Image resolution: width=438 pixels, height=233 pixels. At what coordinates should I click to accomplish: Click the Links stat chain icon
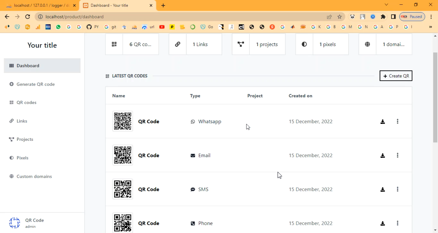[x=177, y=44]
